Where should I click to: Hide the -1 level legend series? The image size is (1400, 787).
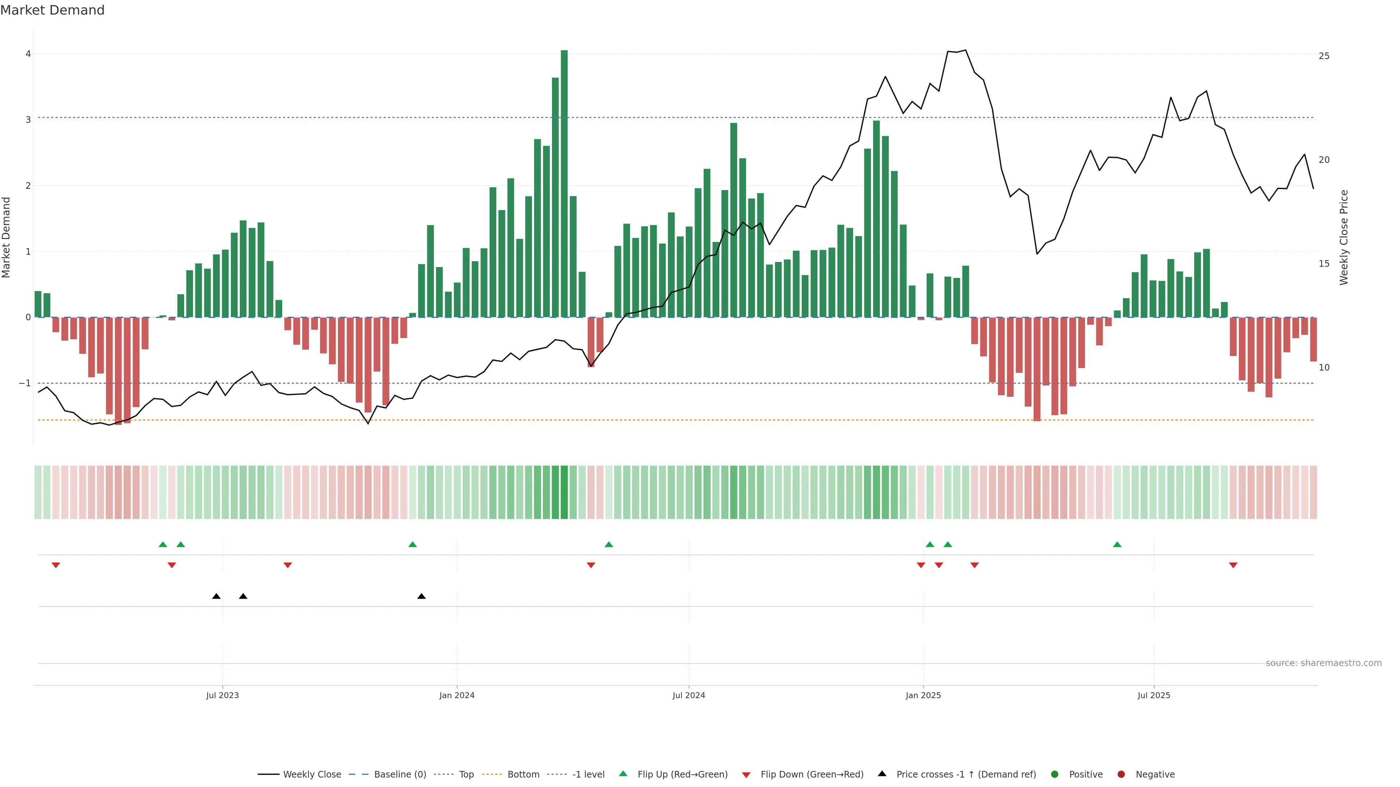[588, 774]
